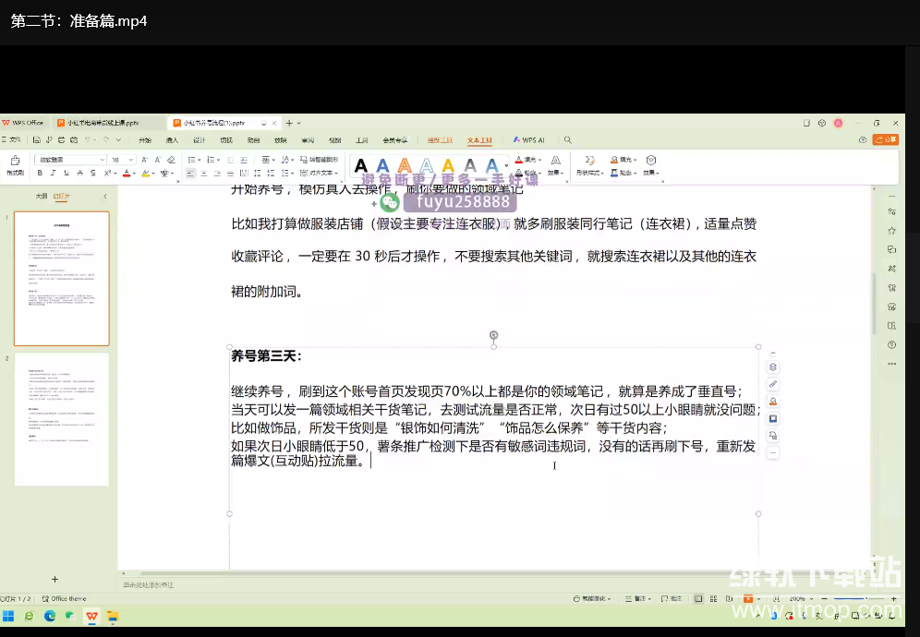Click the search magnifier icon
The height and width of the screenshot is (637, 920).
tap(567, 140)
